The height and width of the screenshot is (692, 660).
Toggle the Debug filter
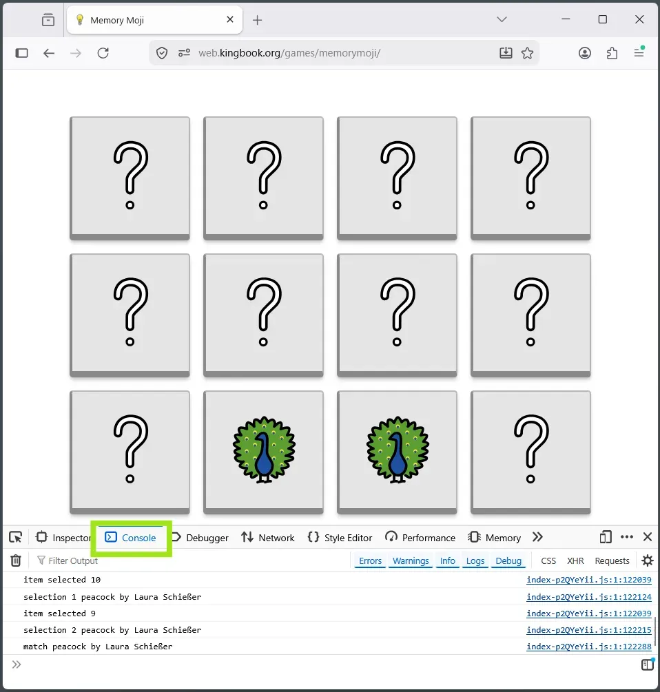click(508, 561)
